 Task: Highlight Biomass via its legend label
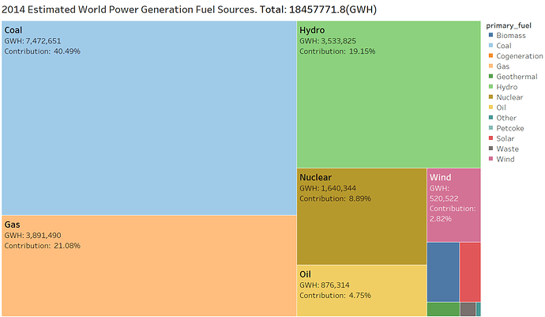click(511, 36)
